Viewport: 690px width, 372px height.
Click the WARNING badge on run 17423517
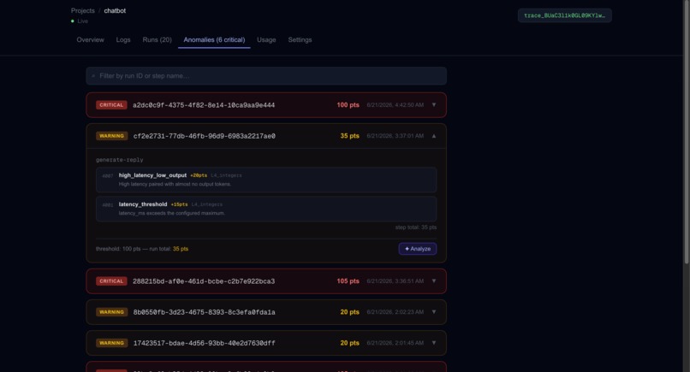[112, 343]
